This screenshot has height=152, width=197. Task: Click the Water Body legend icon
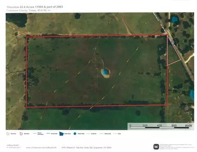click(62, 134)
